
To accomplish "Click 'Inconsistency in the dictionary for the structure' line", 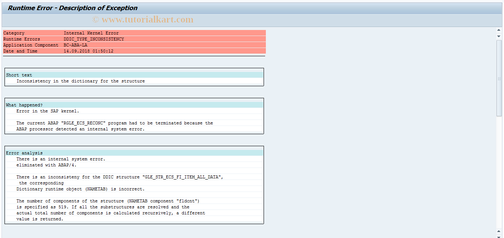I will pos(81,81).
